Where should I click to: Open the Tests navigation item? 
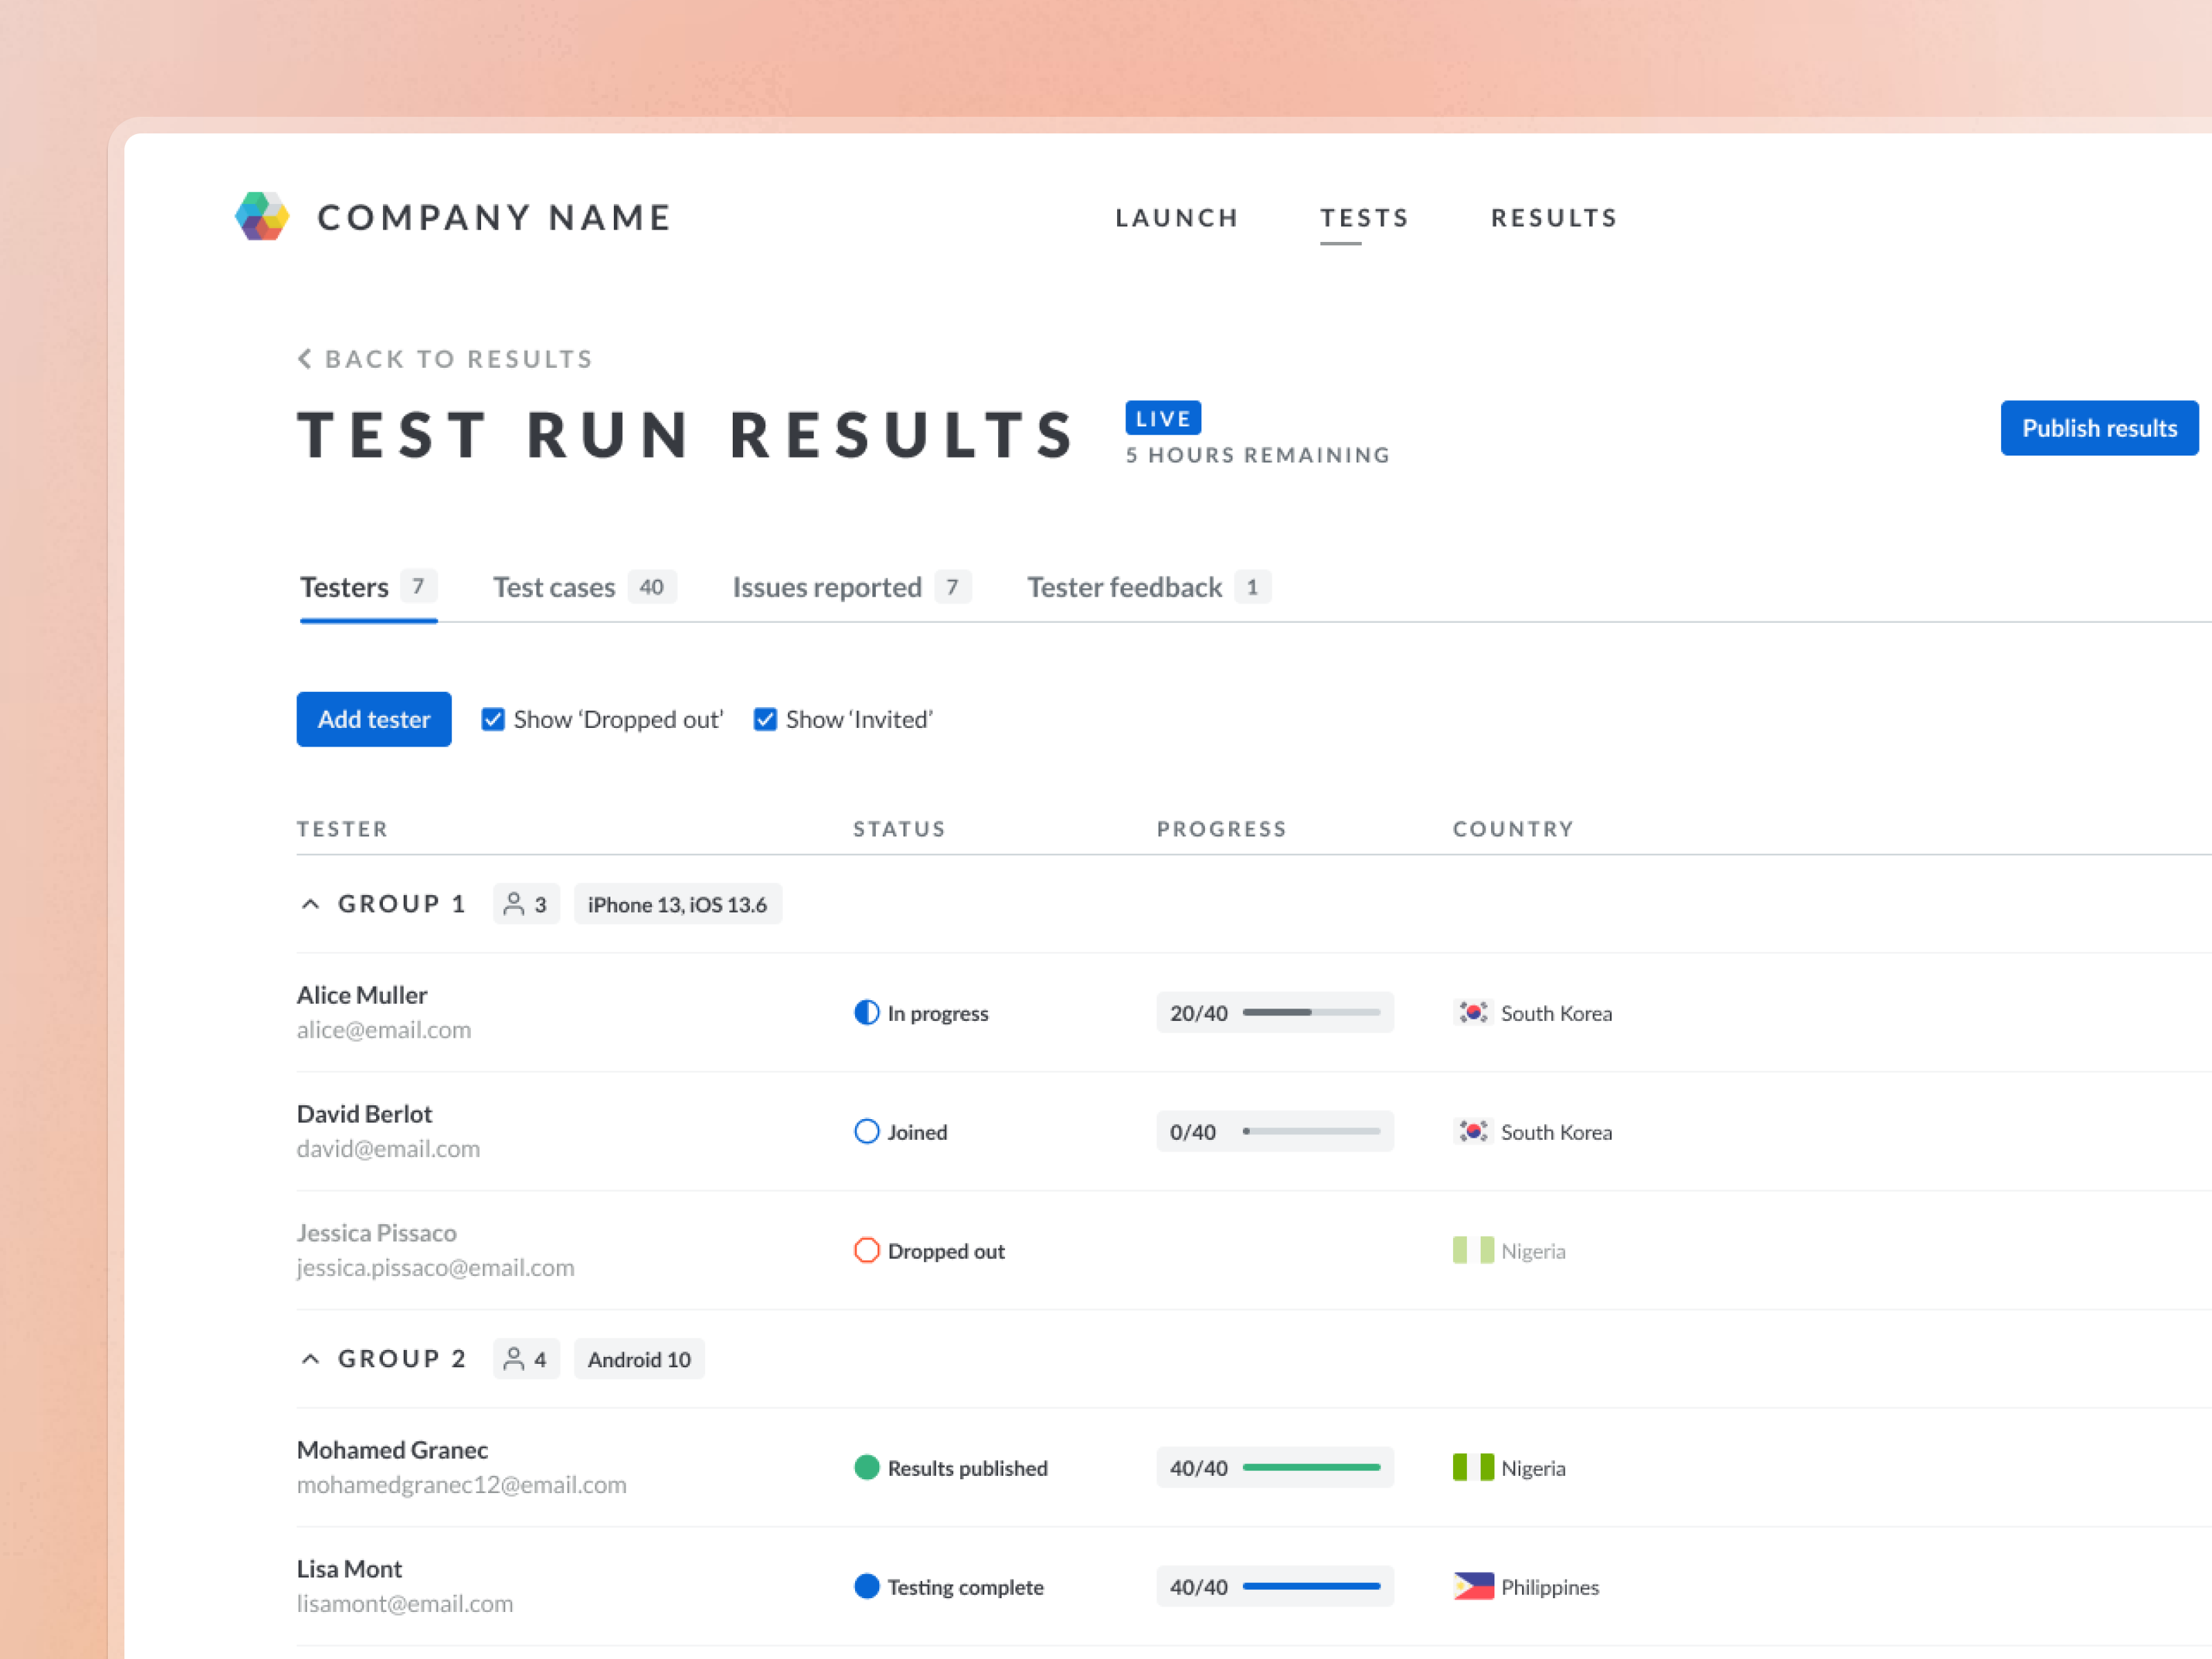1364,218
